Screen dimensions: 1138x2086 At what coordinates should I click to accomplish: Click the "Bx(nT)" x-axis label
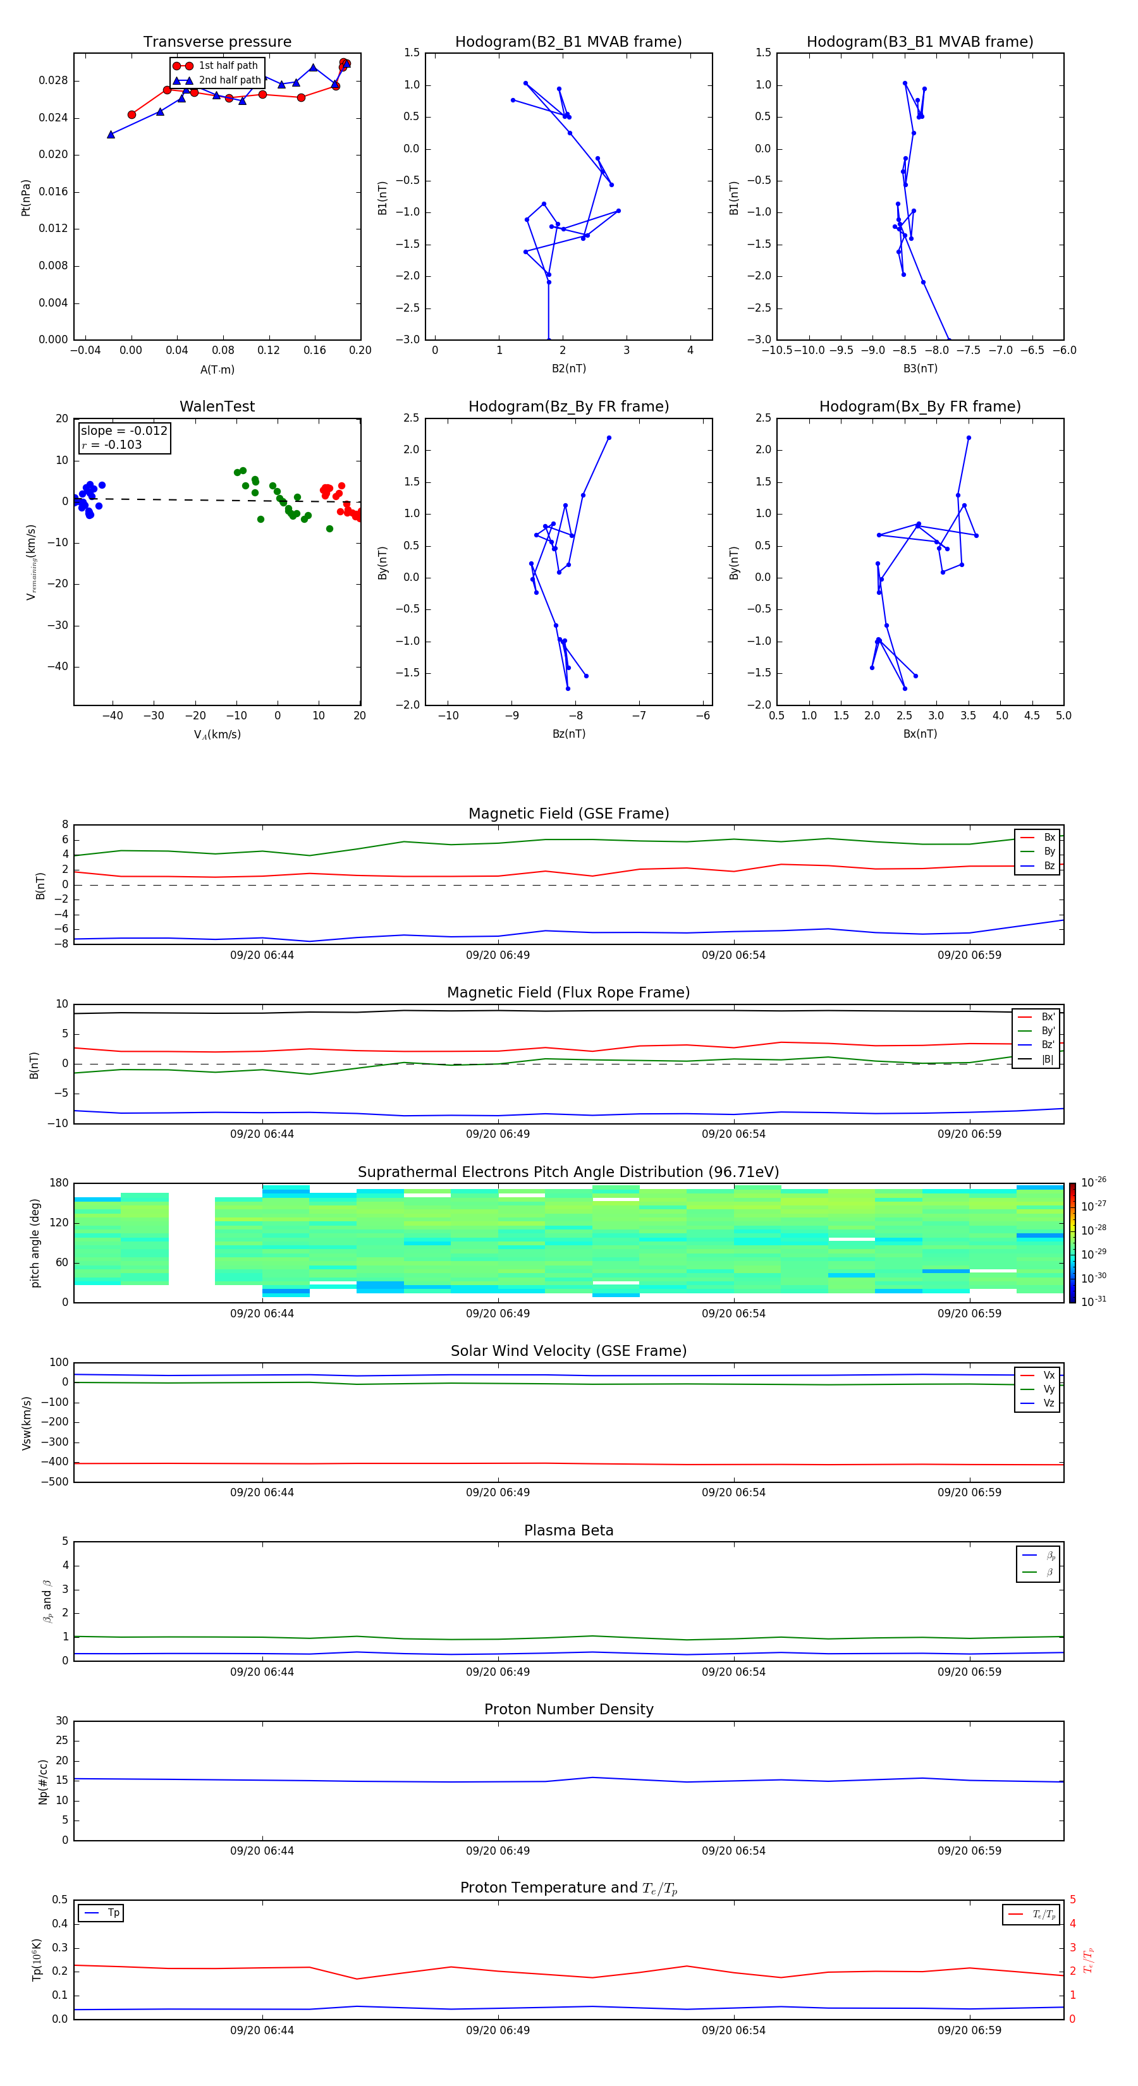pos(920,734)
